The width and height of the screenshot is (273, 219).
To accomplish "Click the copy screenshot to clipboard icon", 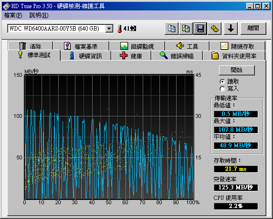I will pos(186,29).
